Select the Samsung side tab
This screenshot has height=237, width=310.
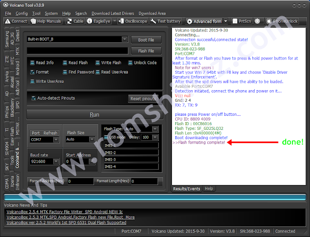(7, 39)
